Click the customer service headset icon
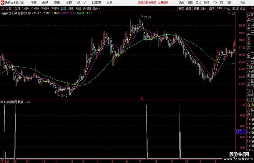Image resolution: width=254 pixels, height=163 pixels. pyautogui.click(x=215, y=3)
